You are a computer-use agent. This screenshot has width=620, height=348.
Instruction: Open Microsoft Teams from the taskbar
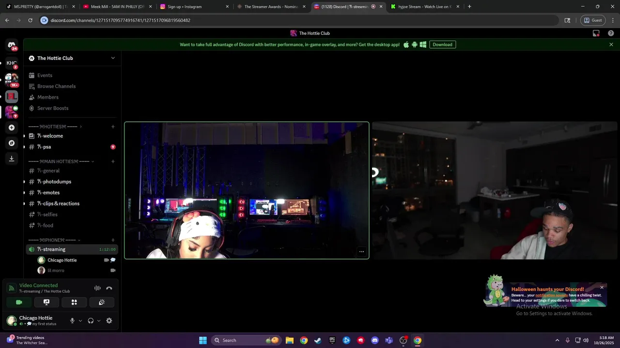[x=389, y=340]
